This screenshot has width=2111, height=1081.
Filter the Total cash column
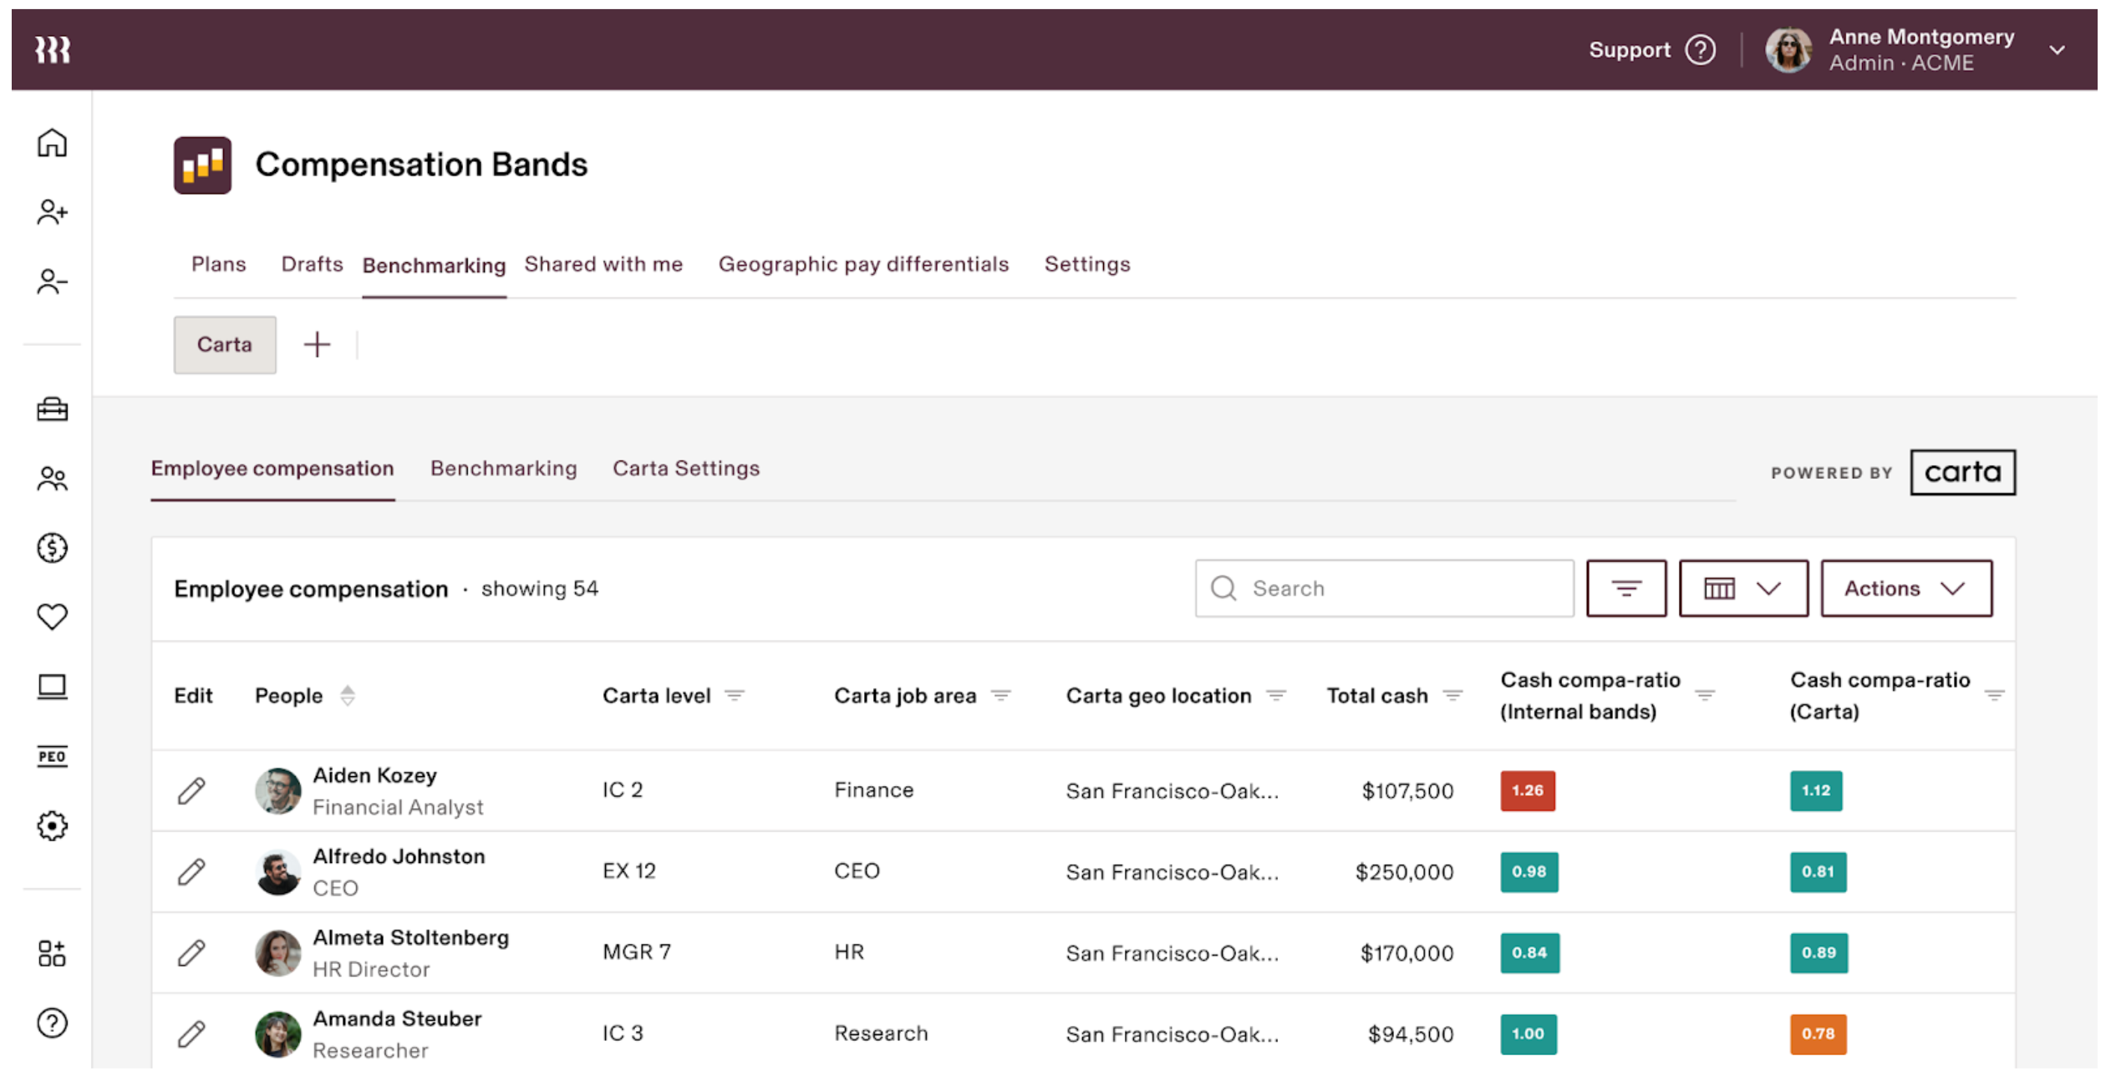pos(1452,695)
